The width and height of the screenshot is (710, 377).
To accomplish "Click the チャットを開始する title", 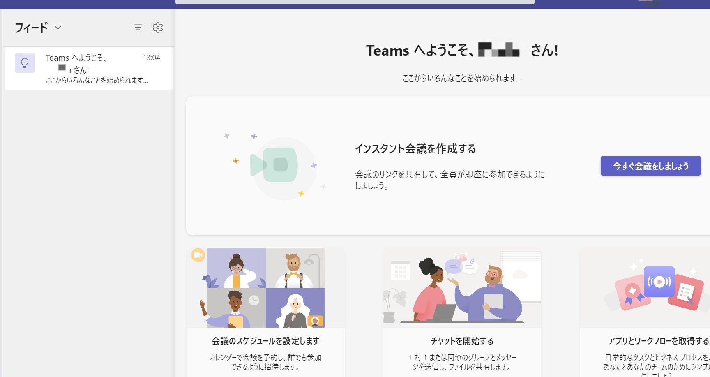I will (462, 341).
